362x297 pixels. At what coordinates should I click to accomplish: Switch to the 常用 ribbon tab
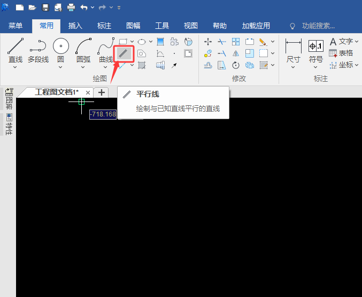pyautogui.click(x=47, y=26)
